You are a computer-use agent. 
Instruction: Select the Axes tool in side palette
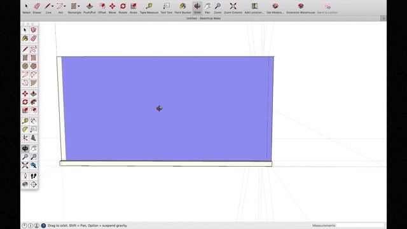(x=25, y=138)
